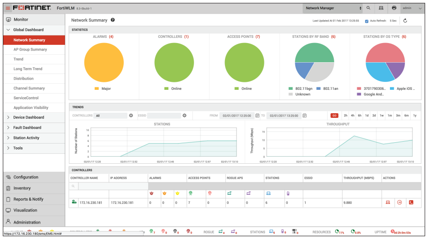Click the green online access point column icon

(190, 193)
